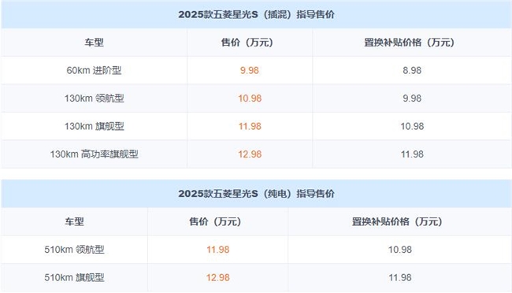This screenshot has height=293, width=512.
Task: Click the 9.98 price for 60km 进阶型
Action: click(250, 70)
